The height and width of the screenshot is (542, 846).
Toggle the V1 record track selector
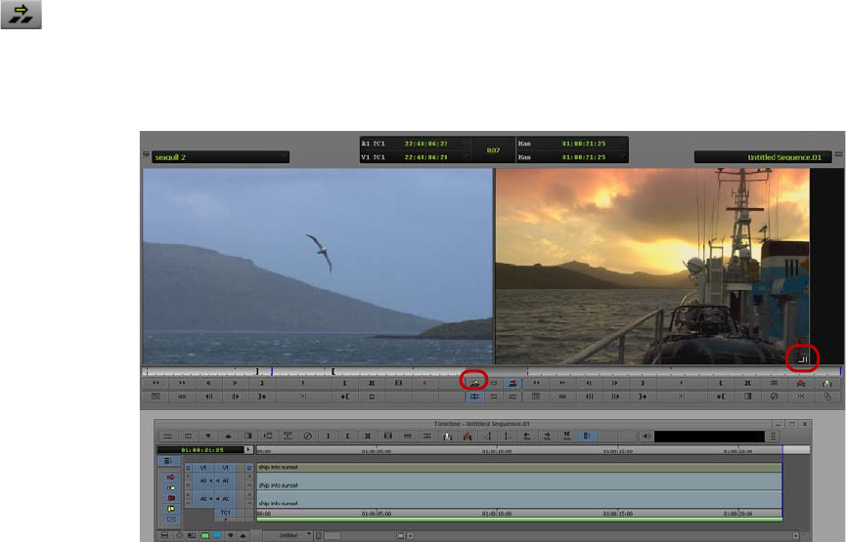tap(223, 468)
